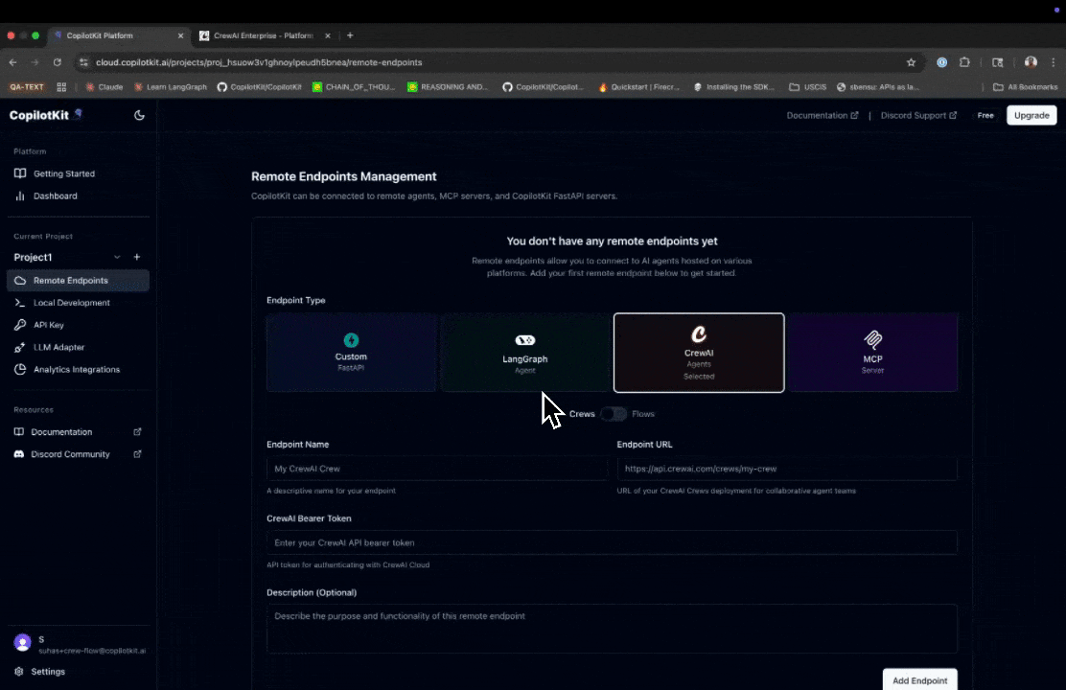Click the Upgrade button
This screenshot has width=1066, height=690.
pyautogui.click(x=1031, y=115)
